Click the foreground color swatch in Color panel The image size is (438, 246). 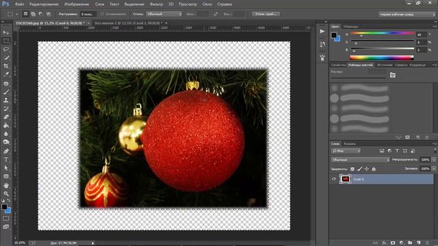point(334,35)
